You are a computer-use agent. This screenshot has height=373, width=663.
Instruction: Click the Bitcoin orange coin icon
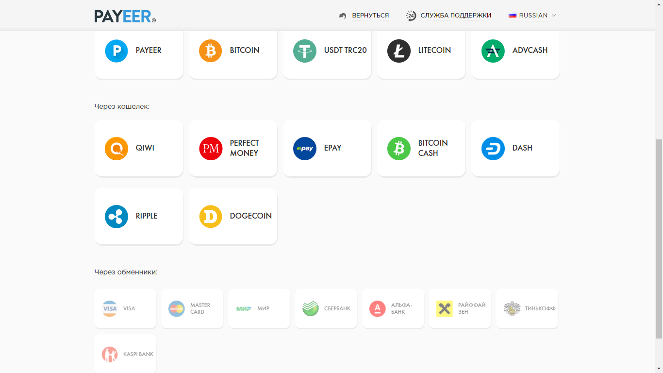point(210,51)
